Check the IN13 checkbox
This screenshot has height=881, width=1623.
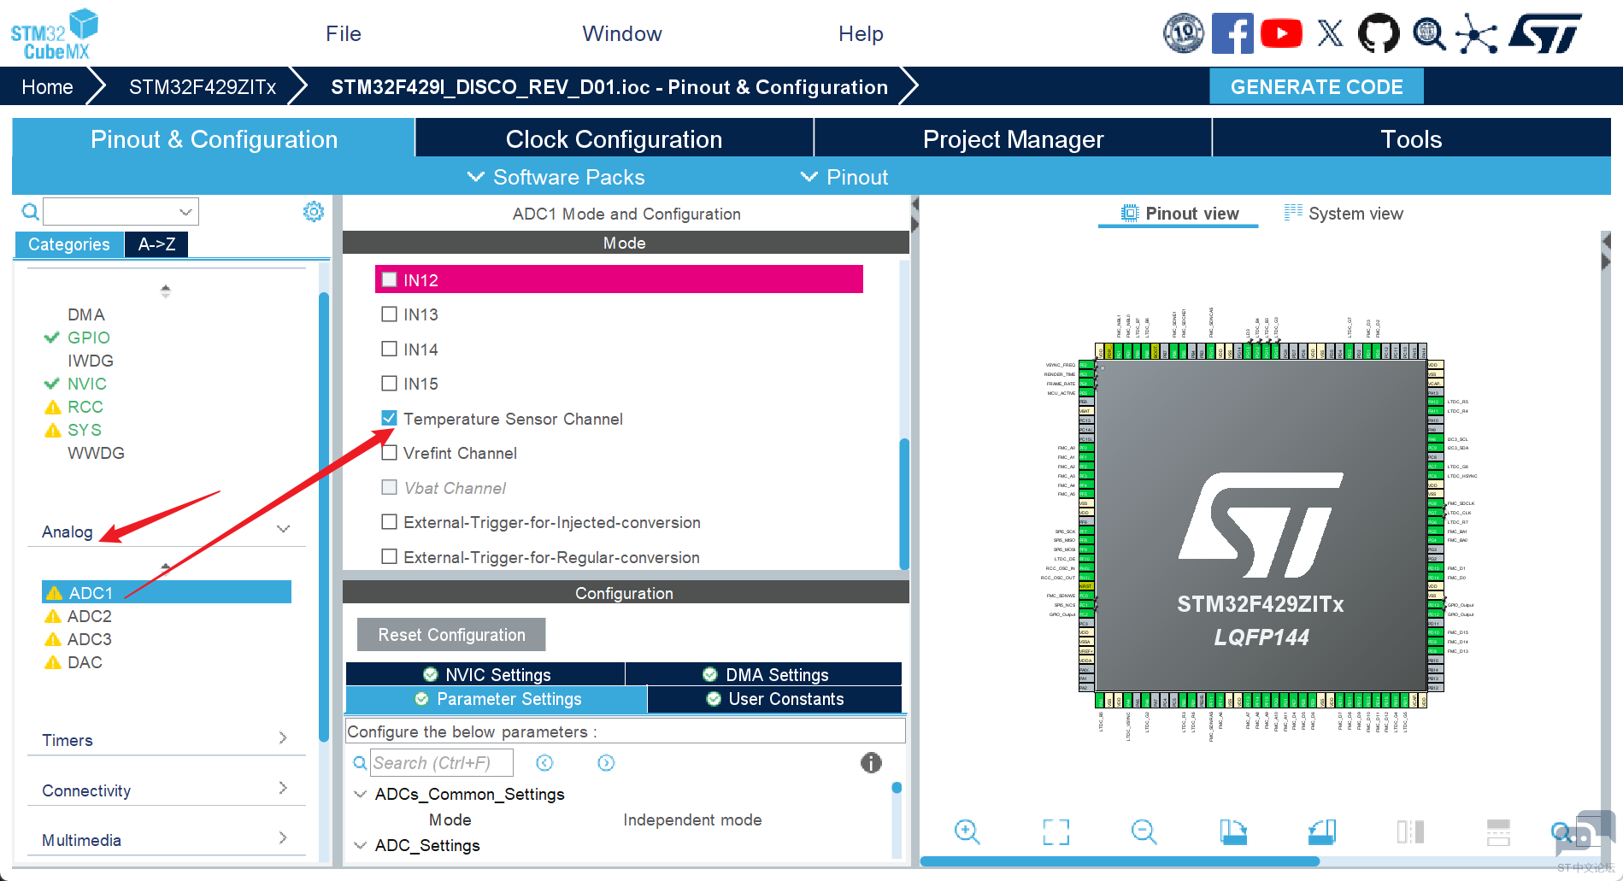[389, 314]
